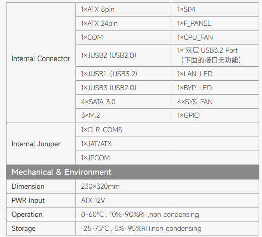Select the 1×ATX 8pin cell
The height and width of the screenshot is (237, 262).
(124, 9)
